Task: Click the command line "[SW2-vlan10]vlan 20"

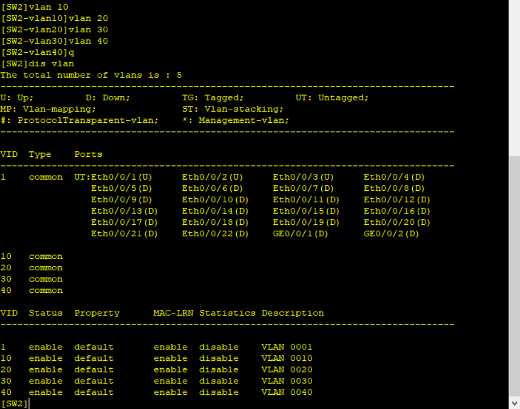Action: 54,18
